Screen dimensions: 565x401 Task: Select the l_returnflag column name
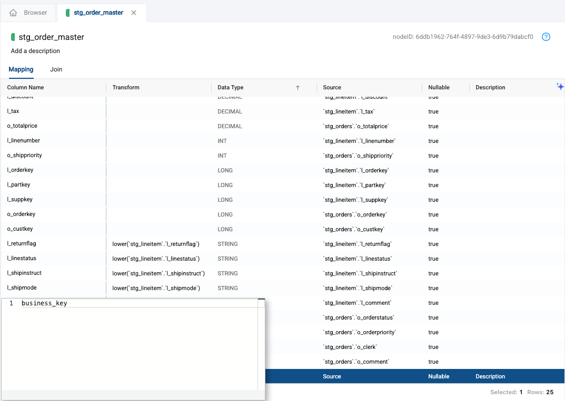[22, 244]
